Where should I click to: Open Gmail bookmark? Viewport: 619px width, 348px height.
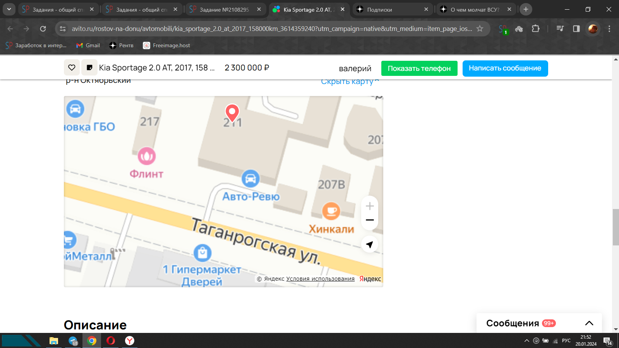(x=88, y=45)
